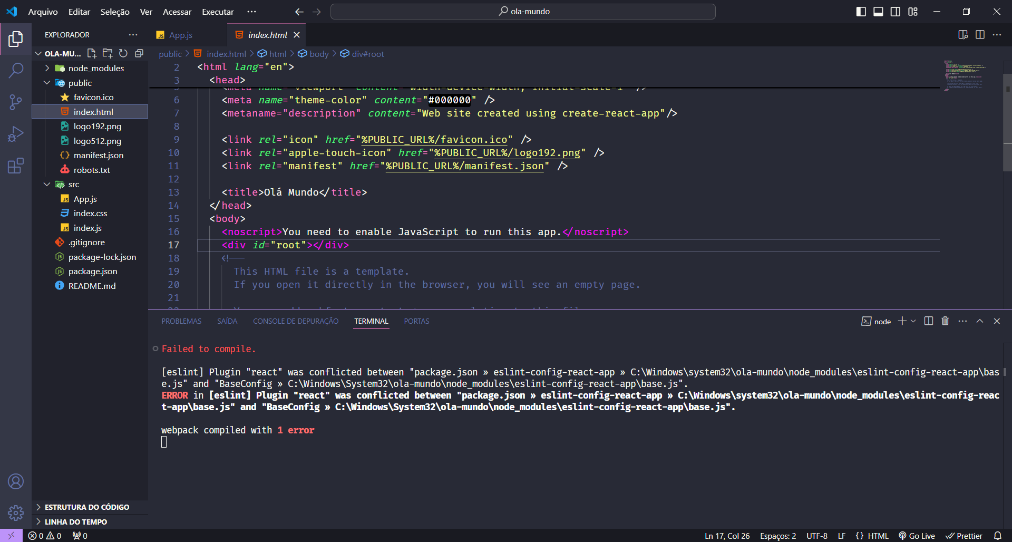Open the editor more actions menu

click(997, 35)
